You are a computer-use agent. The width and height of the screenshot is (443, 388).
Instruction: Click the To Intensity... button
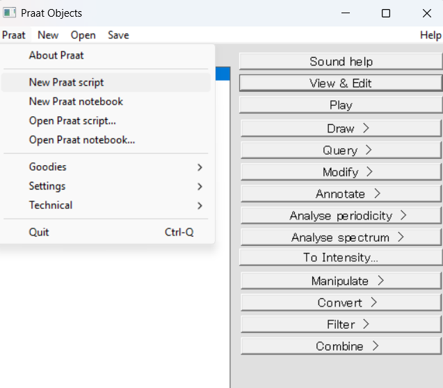341,257
